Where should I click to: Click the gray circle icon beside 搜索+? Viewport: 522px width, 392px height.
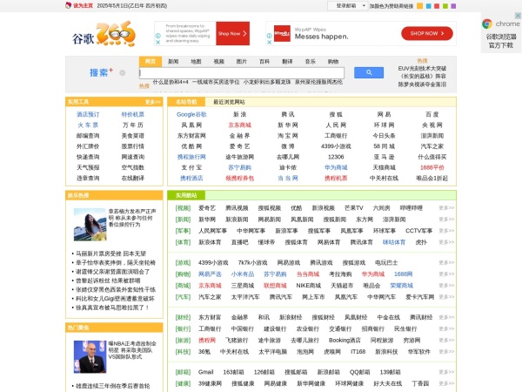(x=123, y=72)
